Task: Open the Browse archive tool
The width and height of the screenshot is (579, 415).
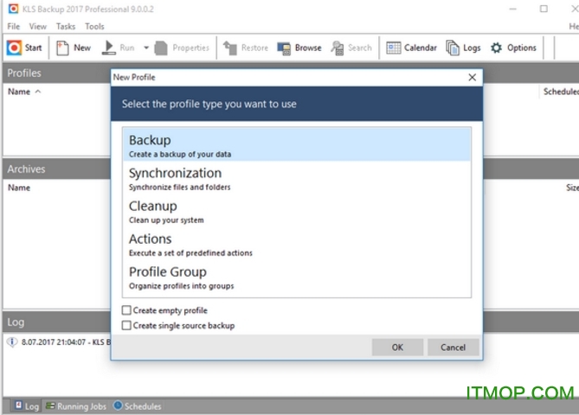Action: (299, 48)
